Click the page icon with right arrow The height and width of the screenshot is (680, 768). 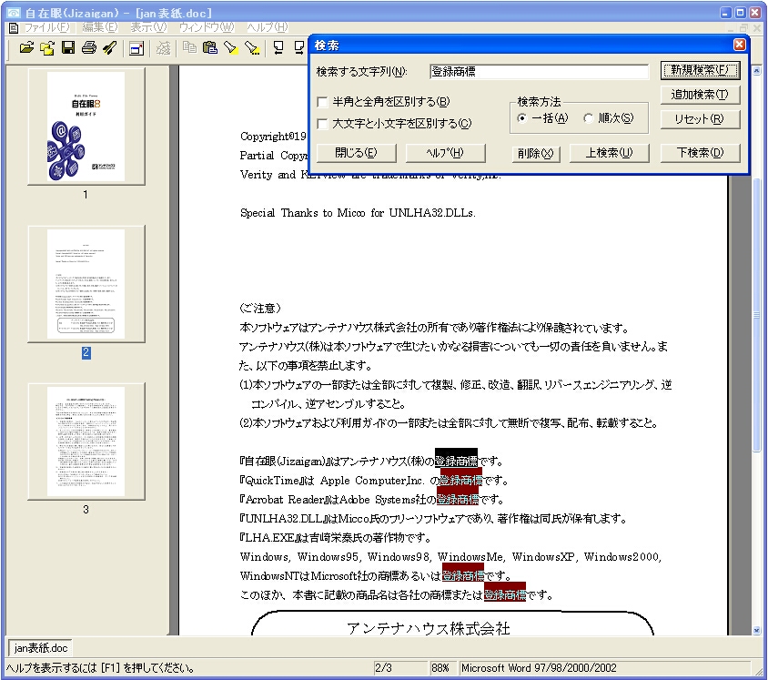coord(298,47)
